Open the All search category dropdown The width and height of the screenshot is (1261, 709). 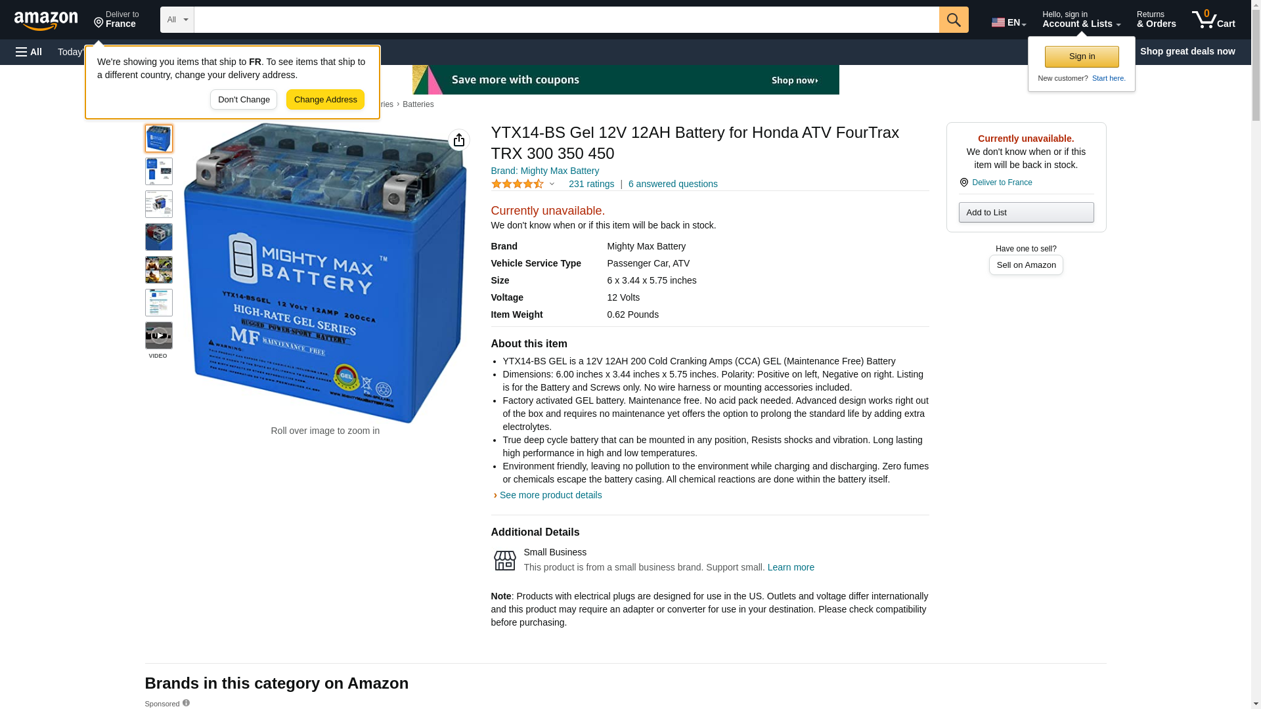177,20
